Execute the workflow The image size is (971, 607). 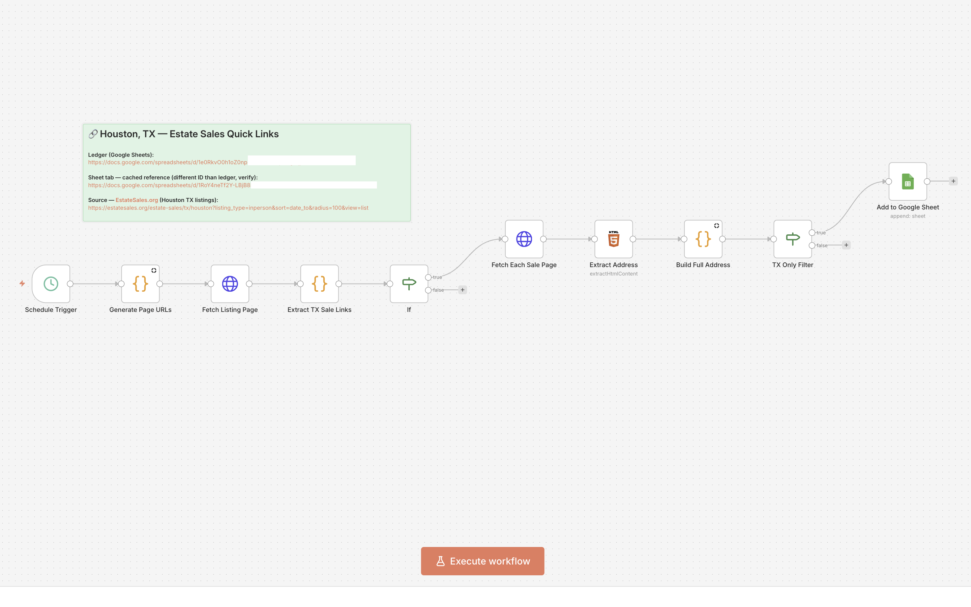(483, 561)
